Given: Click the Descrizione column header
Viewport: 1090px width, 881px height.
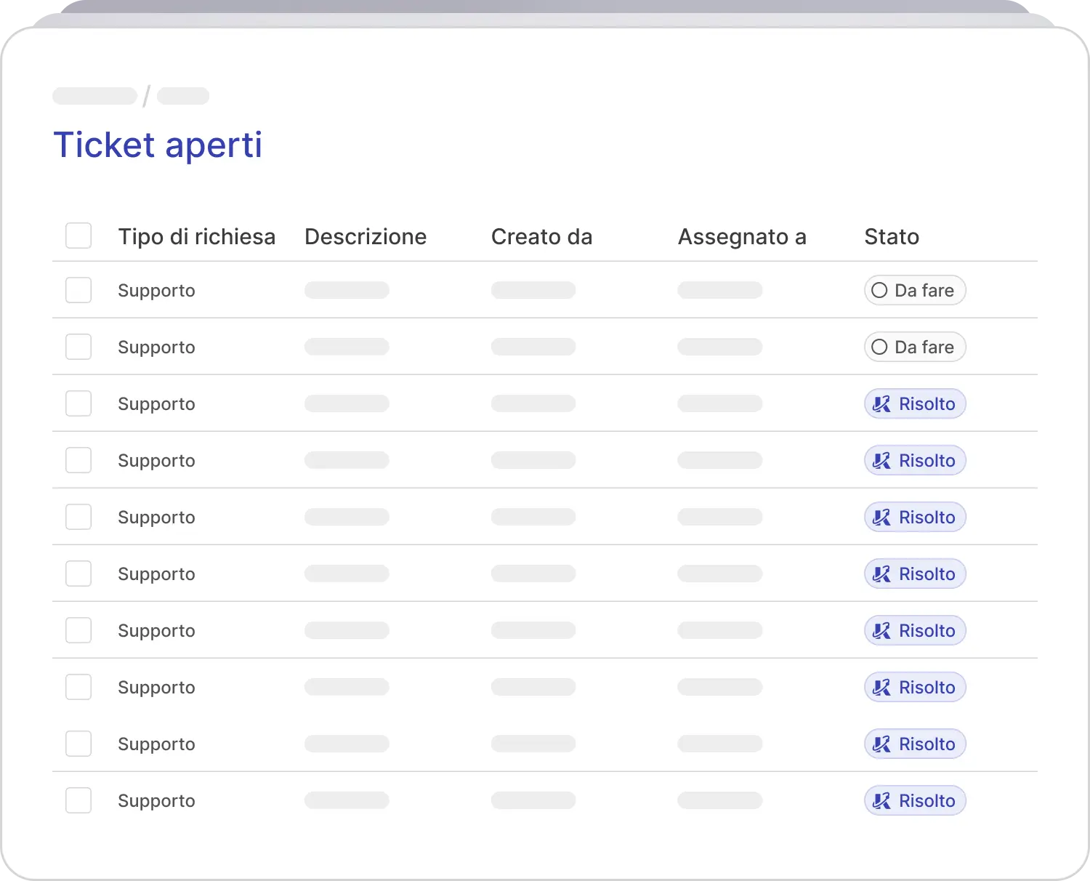Looking at the screenshot, I should (x=366, y=237).
